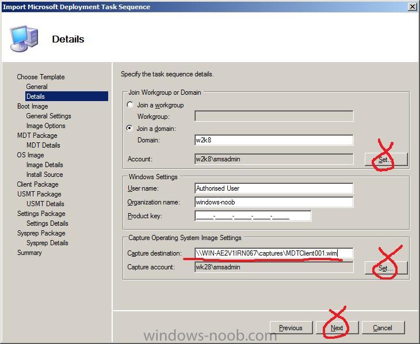This screenshot has height=344, width=420.
Task: Select the Join a workgroup radio button
Action: coord(130,105)
